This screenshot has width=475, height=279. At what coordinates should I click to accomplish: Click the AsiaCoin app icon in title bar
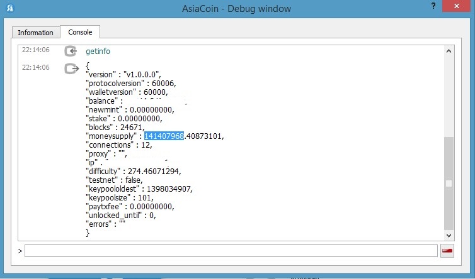pyautogui.click(x=10, y=8)
